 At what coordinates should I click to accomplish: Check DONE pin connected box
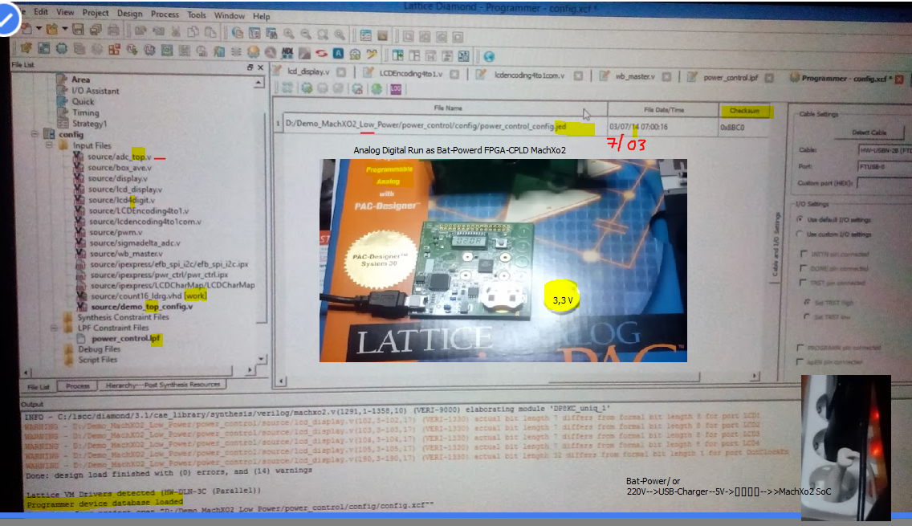point(804,268)
